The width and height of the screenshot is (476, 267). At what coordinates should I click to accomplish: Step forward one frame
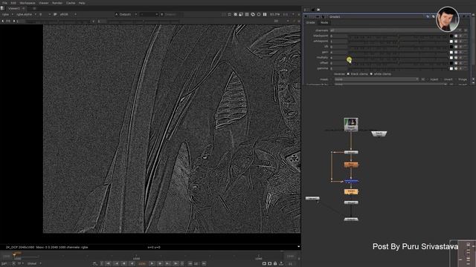(x=160, y=264)
